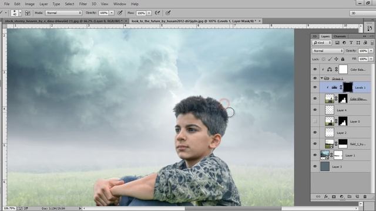
Task: Create new fill or adjustment layer icon
Action: pyautogui.click(x=341, y=196)
